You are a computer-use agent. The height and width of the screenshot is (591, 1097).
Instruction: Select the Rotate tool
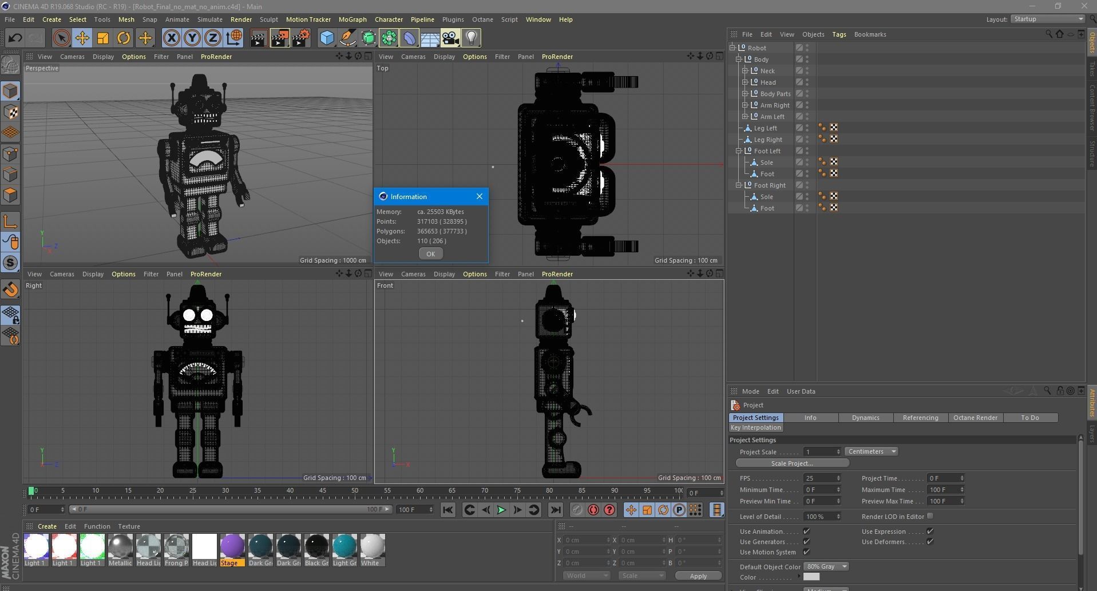[x=124, y=38]
